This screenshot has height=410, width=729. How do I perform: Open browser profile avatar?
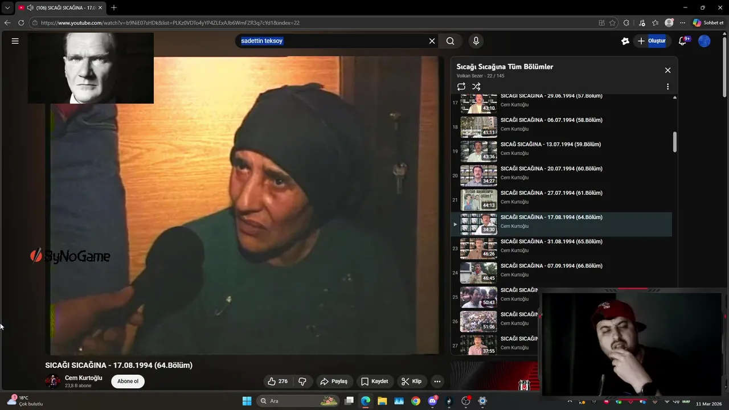pyautogui.click(x=669, y=23)
